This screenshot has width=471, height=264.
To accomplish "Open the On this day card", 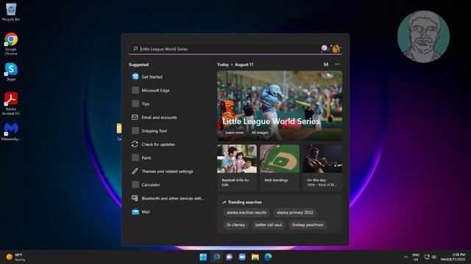I will [x=322, y=168].
